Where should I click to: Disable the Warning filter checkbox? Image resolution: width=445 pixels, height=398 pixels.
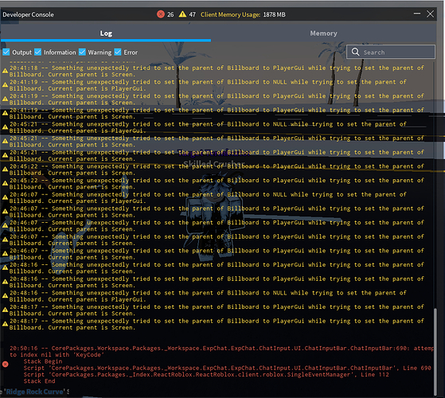coord(82,52)
